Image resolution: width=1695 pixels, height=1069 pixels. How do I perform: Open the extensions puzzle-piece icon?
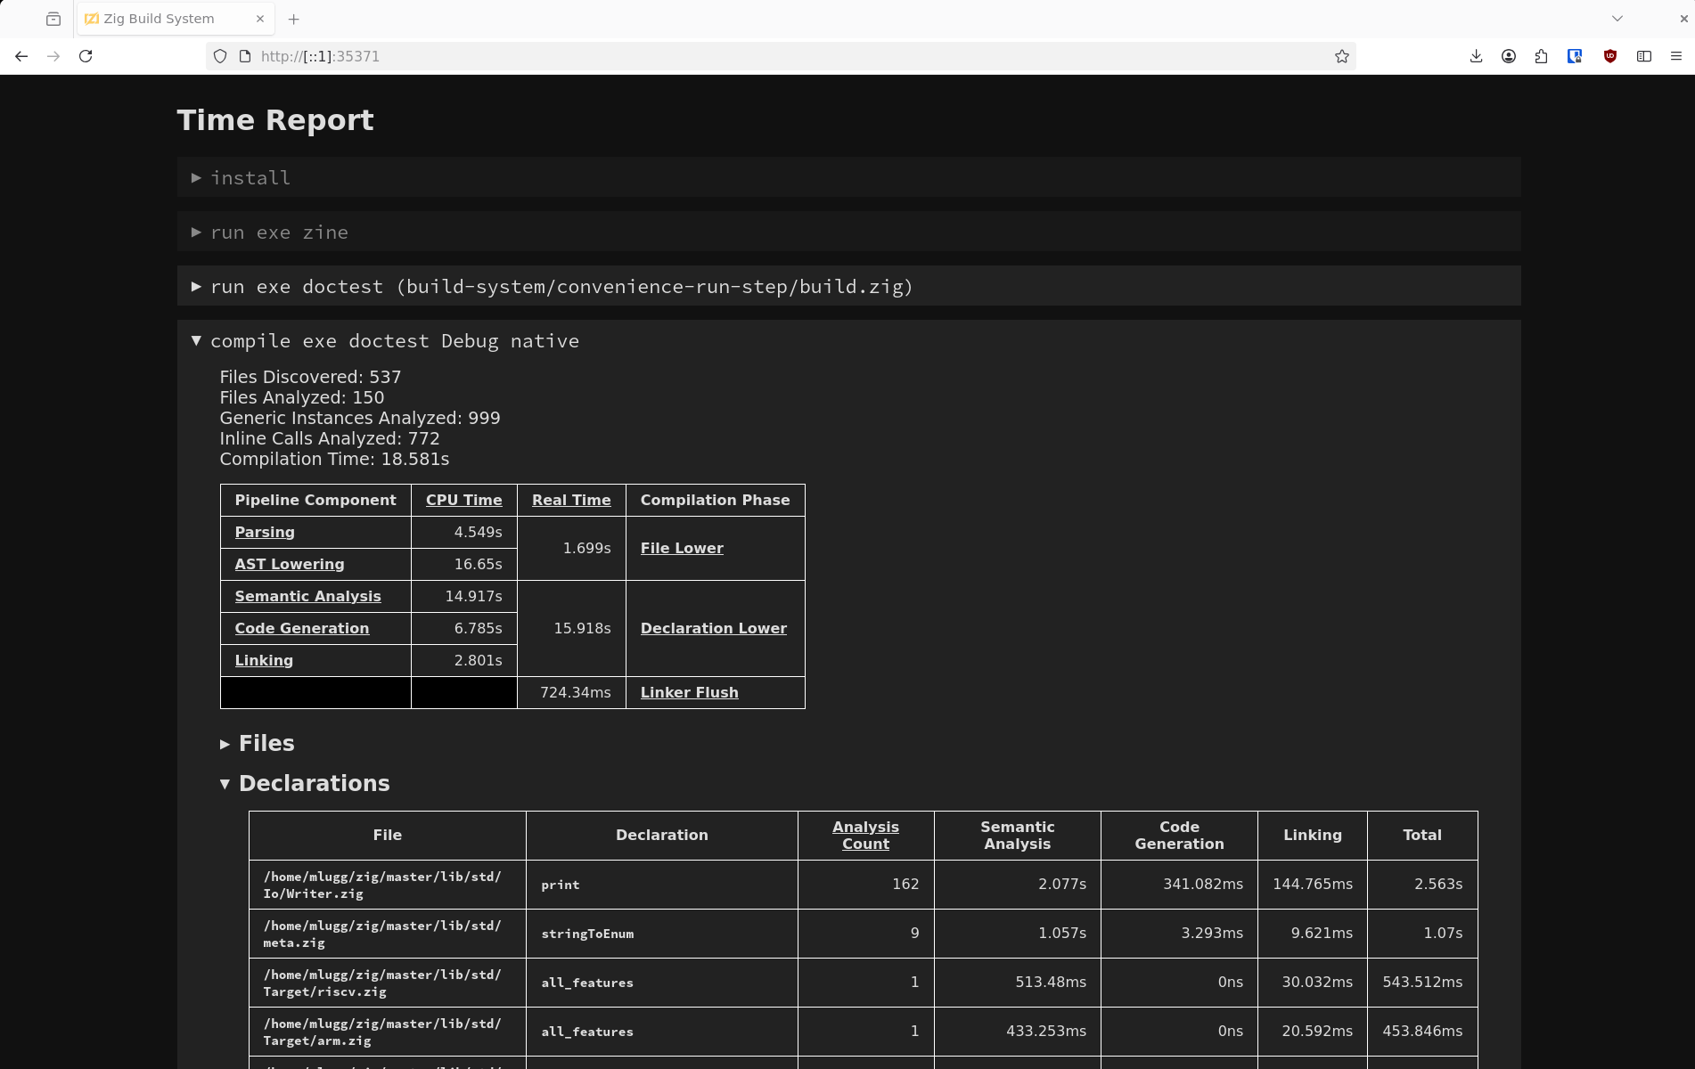(1541, 55)
